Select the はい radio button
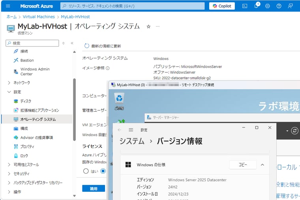This screenshot has height=200, width=300. coord(86,171)
